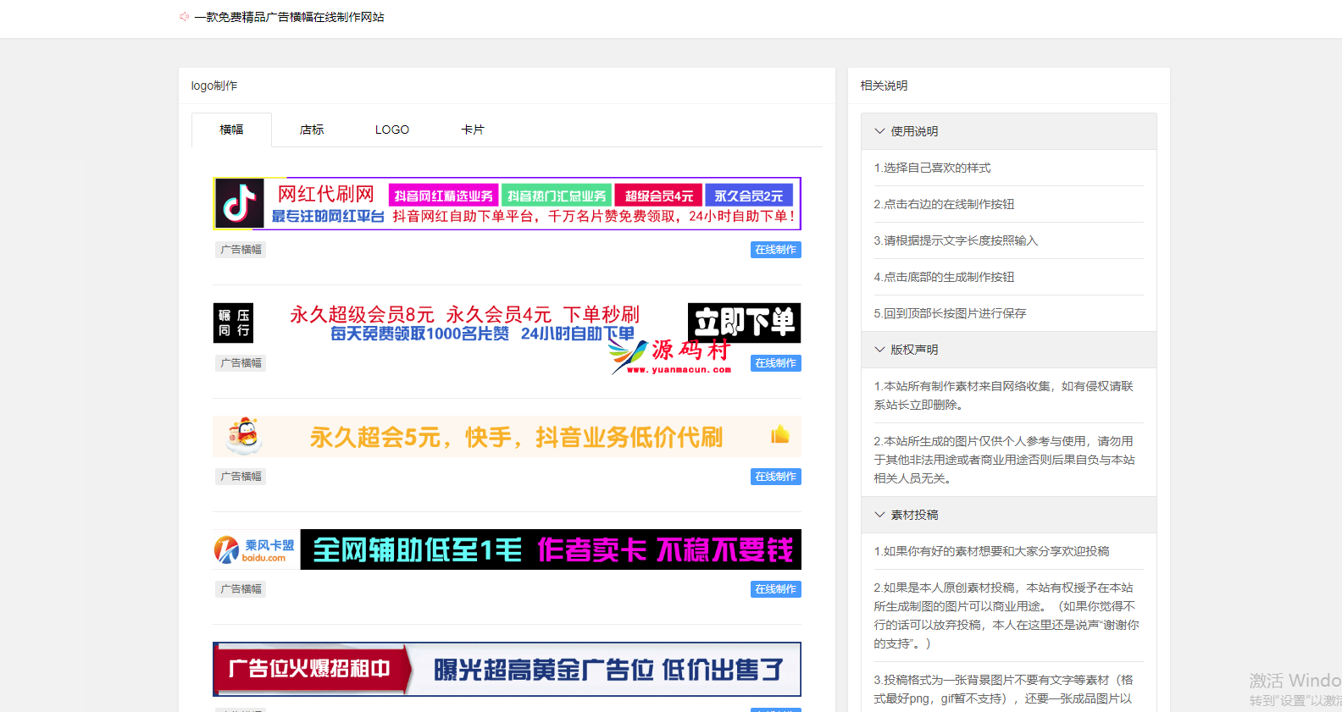Image resolution: width=1342 pixels, height=712 pixels.
Task: Click the TikTok logo in first banner
Action: 239,203
